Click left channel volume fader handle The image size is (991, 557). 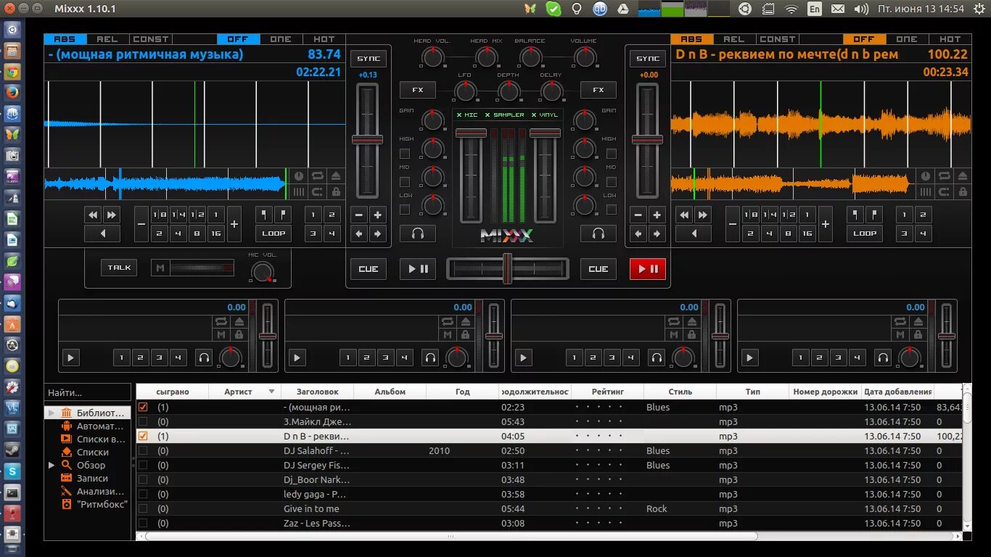[x=472, y=133]
